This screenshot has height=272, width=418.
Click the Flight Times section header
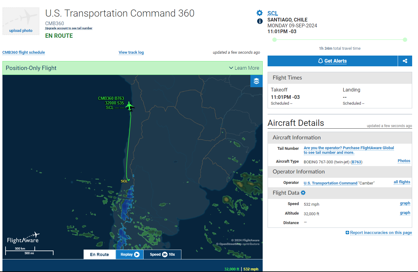[340, 78]
